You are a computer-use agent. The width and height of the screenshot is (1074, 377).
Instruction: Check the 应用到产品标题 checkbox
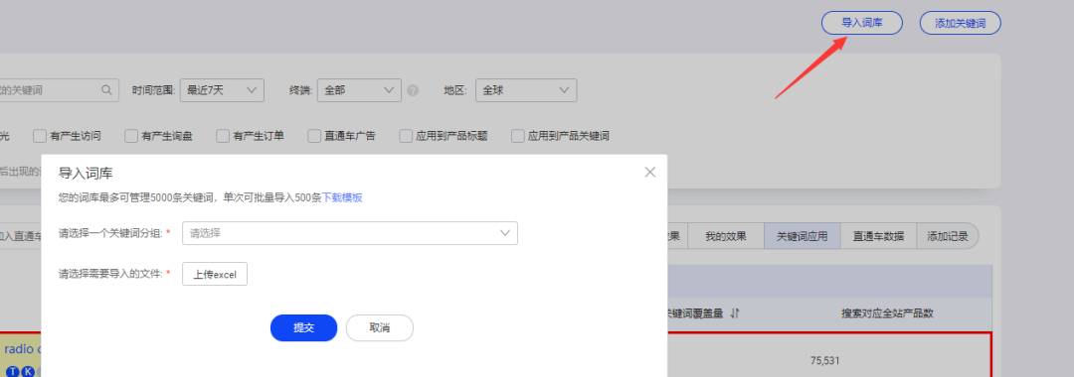click(x=406, y=136)
